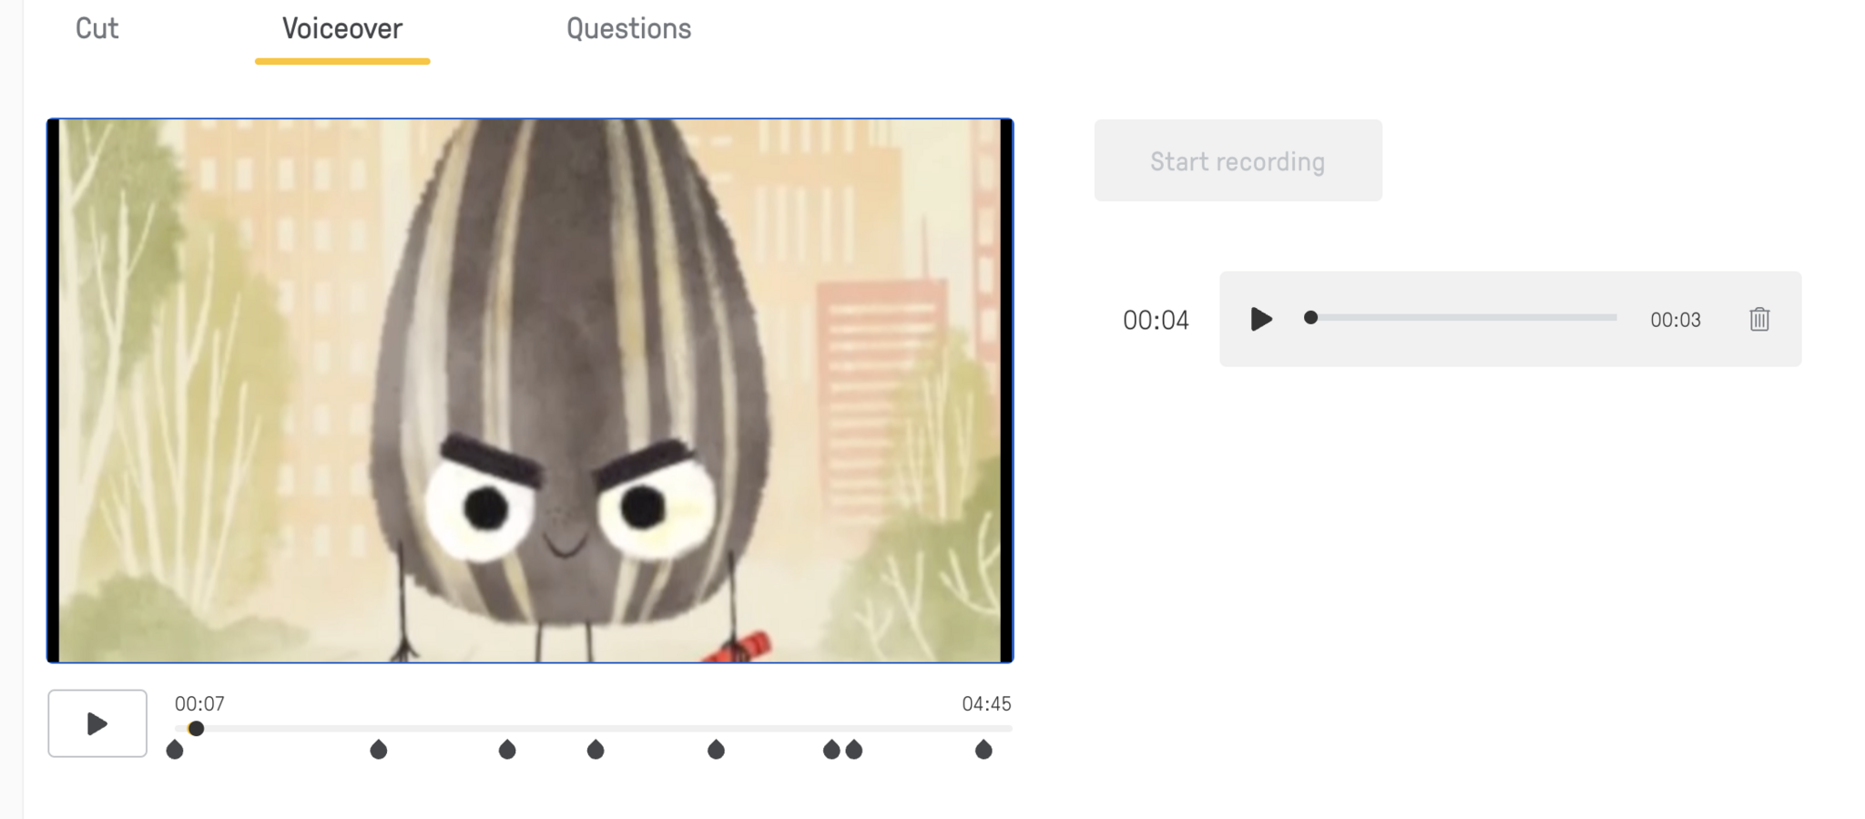Viewport: 1865px width, 819px height.
Task: Select the seventh droplet marker on timeline
Action: (854, 750)
